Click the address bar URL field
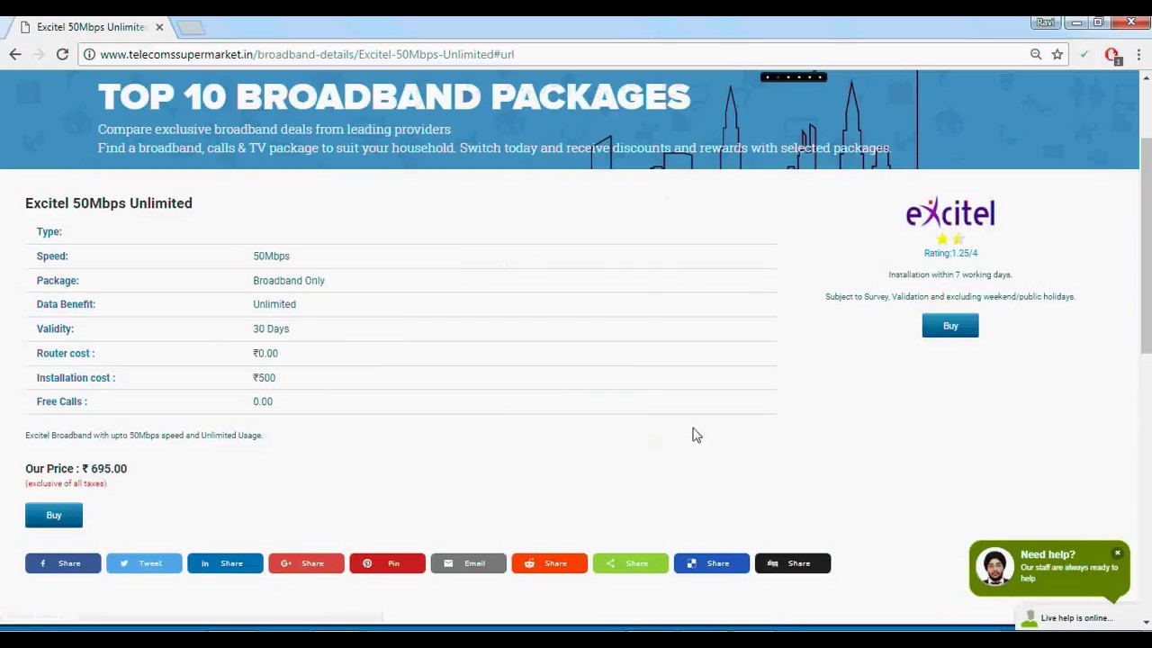Screen dimensions: 1152x648 click(558, 54)
